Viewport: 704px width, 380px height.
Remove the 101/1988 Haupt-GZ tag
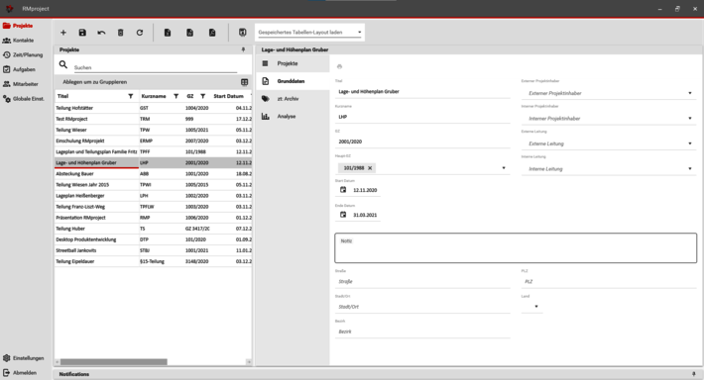[370, 168]
